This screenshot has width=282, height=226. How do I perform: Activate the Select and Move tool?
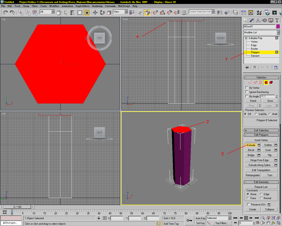tap(95, 12)
